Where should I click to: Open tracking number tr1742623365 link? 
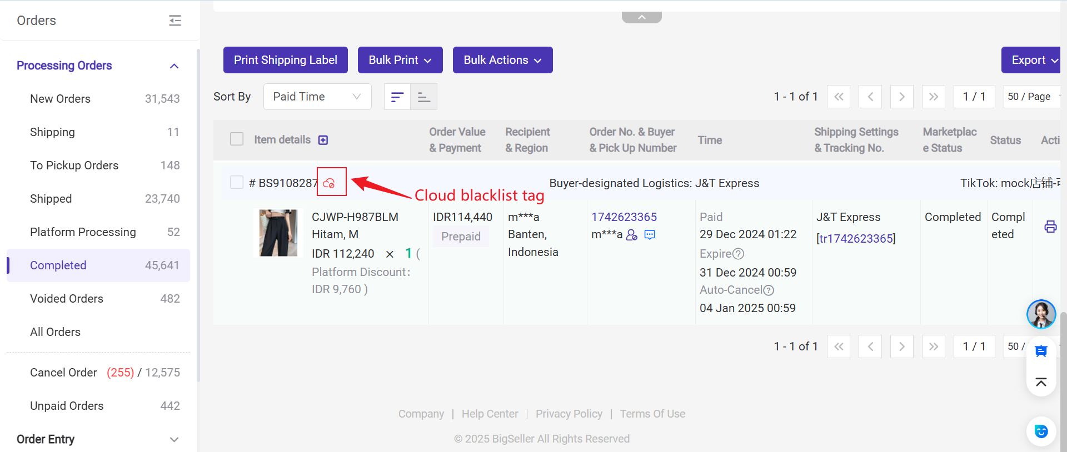856,239
